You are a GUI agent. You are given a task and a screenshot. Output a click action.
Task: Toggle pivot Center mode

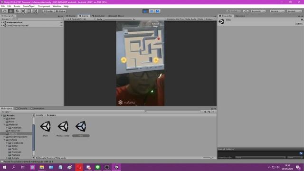pyautogui.click(x=48, y=11)
